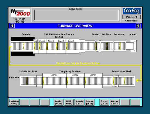This screenshot has width=150, height=114.
Task: Select the Loader hopper graphic
Action: tap(133, 46)
